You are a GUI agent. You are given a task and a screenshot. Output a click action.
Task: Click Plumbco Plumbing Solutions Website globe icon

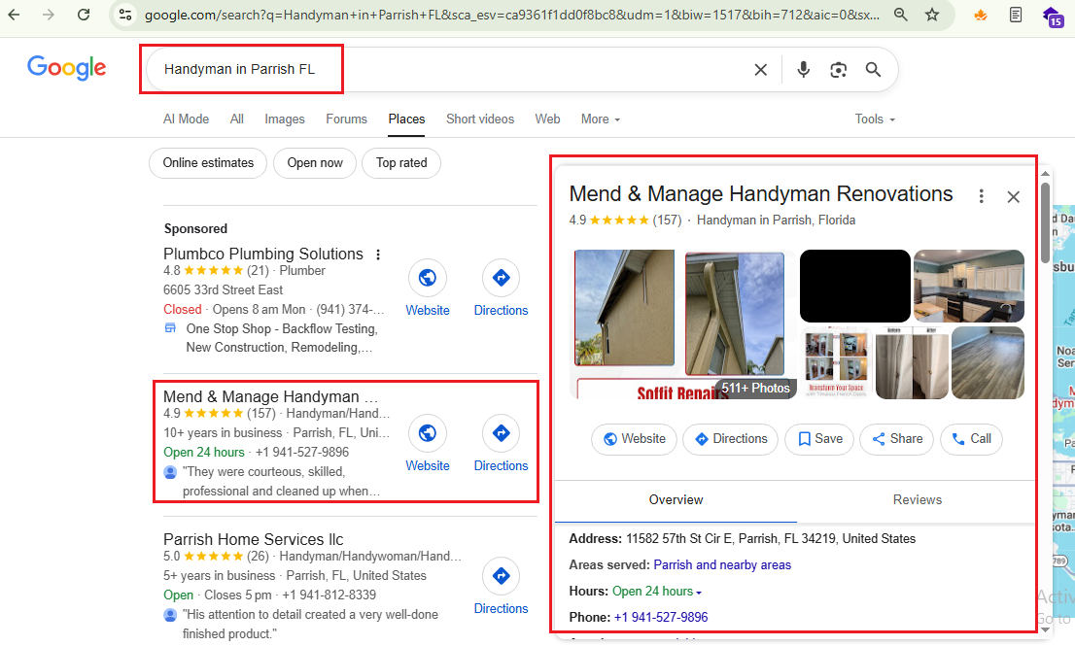click(427, 278)
